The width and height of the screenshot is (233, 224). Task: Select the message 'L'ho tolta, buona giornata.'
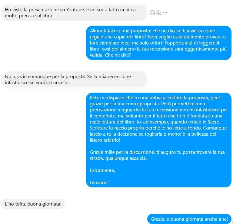[x=33, y=204]
